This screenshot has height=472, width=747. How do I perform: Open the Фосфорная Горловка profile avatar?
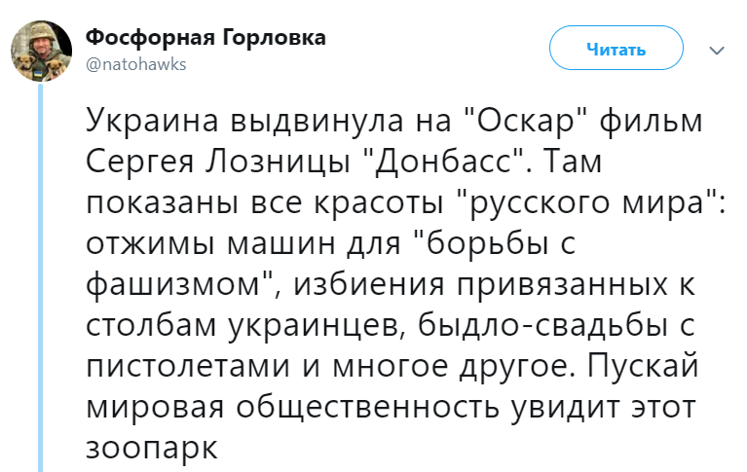click(42, 51)
